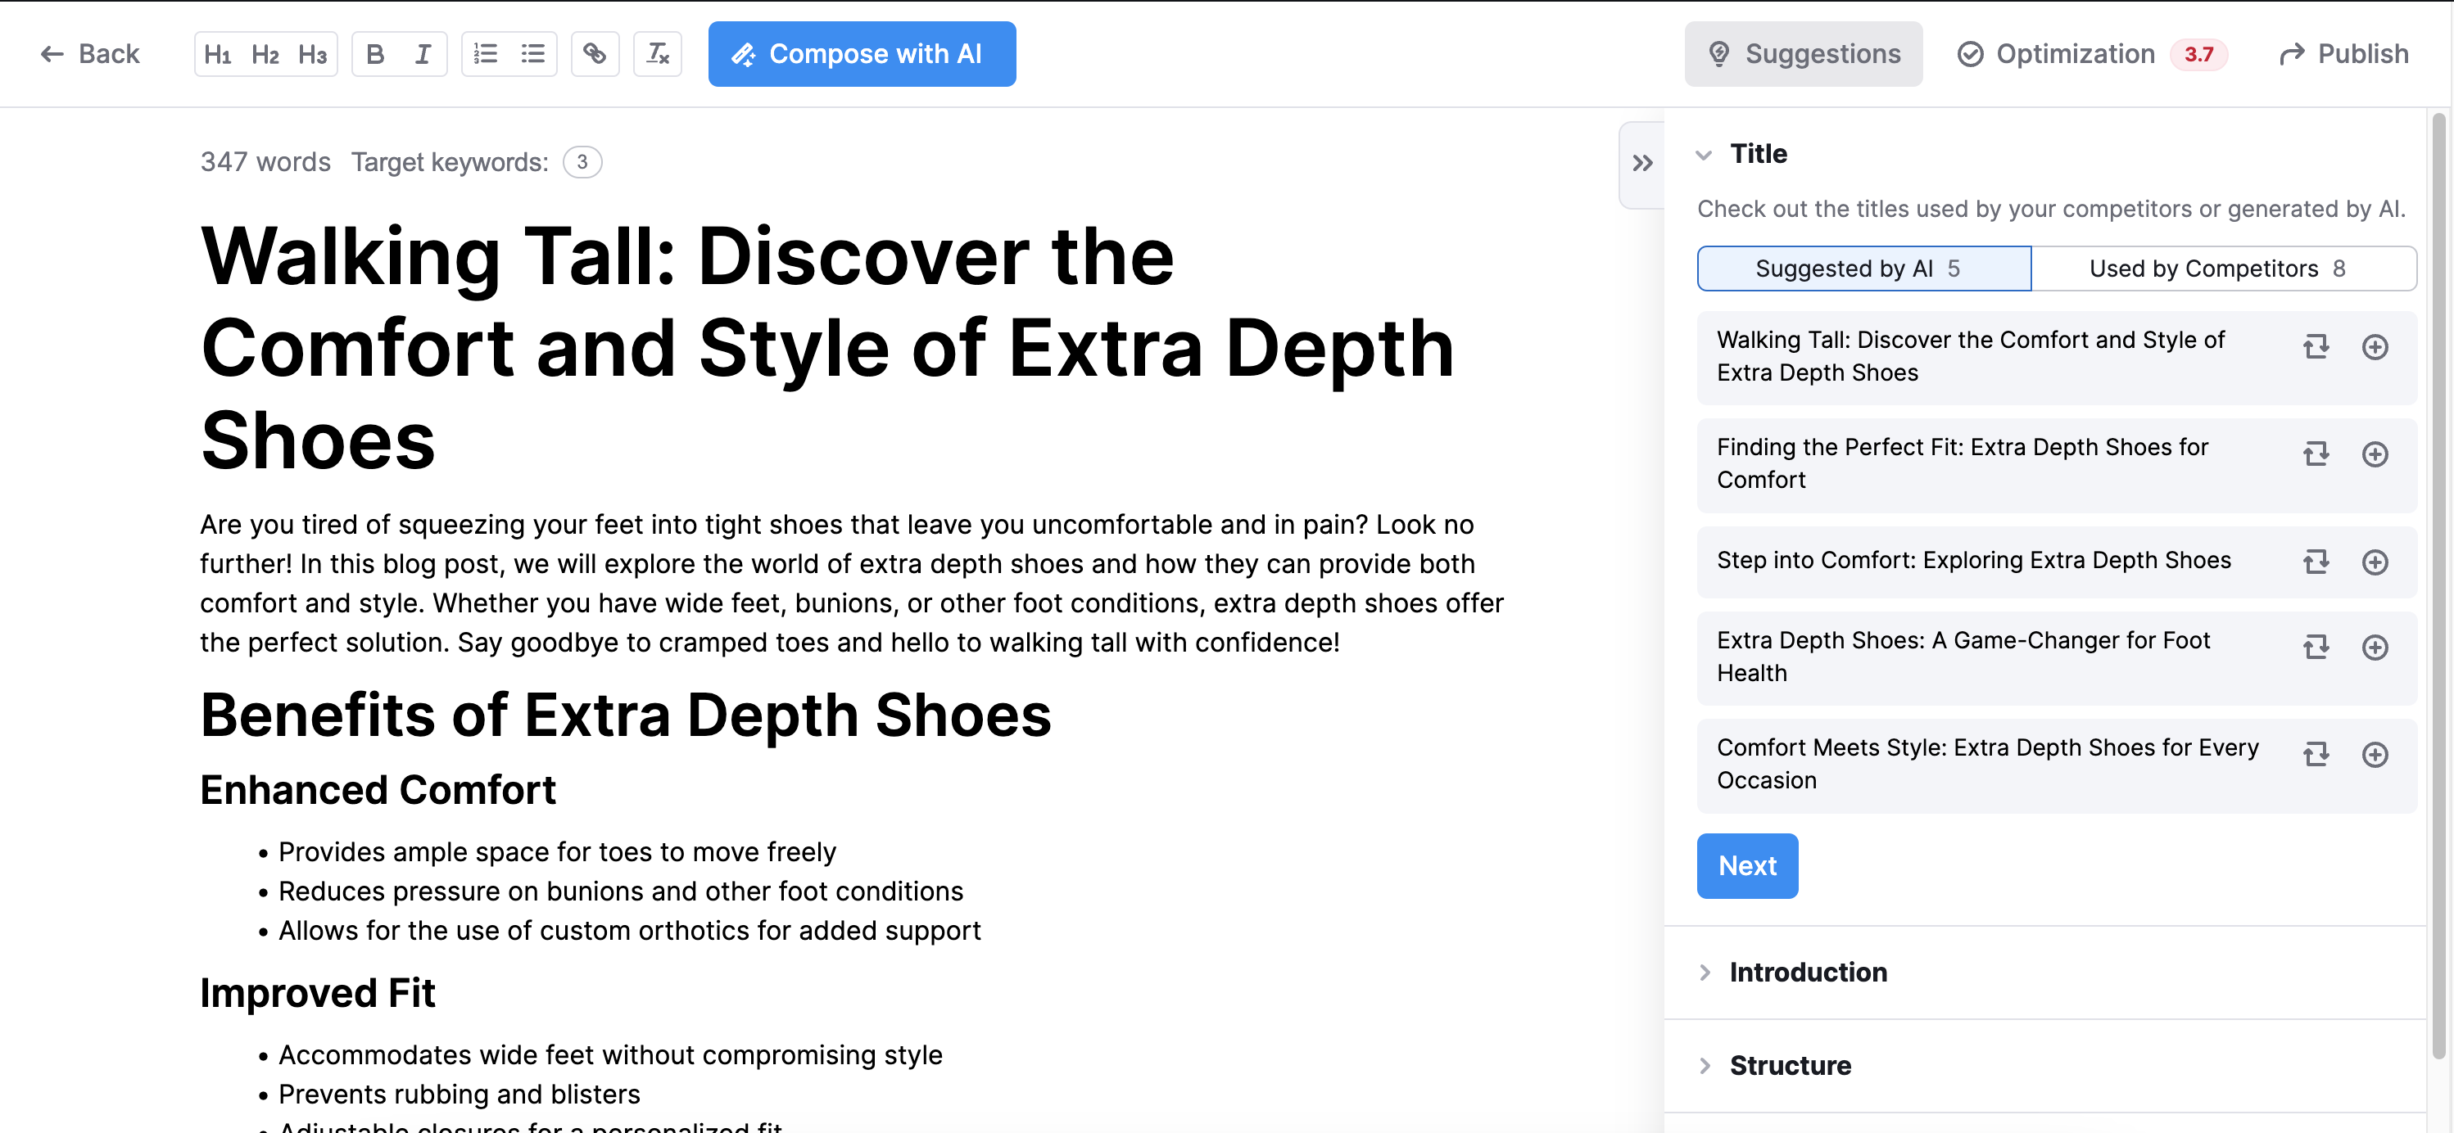2454x1133 pixels.
Task: Add 'Game-Changer for Foot Health' title
Action: pos(2375,648)
